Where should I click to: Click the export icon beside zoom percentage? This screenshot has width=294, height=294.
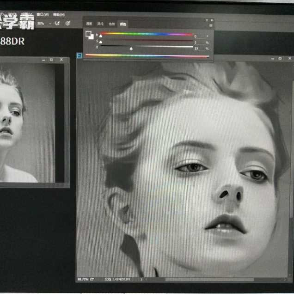coord(92,279)
